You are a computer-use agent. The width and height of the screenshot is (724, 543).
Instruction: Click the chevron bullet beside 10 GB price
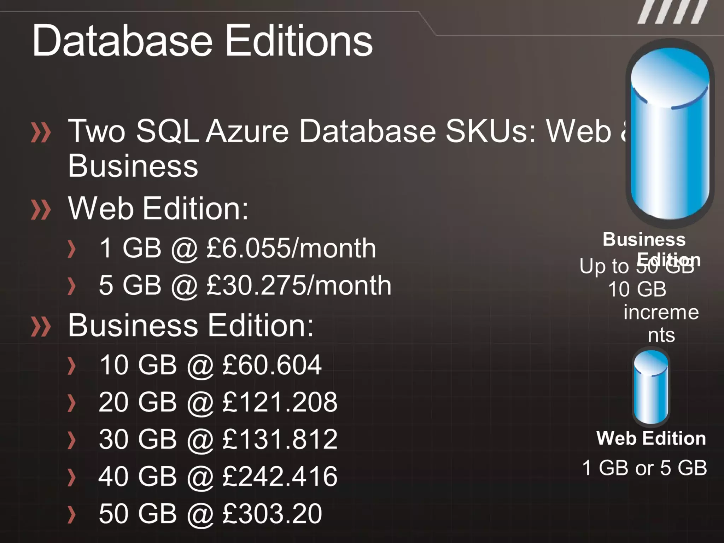(x=72, y=366)
